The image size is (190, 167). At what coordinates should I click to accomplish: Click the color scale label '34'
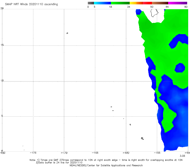tap(129, 7)
